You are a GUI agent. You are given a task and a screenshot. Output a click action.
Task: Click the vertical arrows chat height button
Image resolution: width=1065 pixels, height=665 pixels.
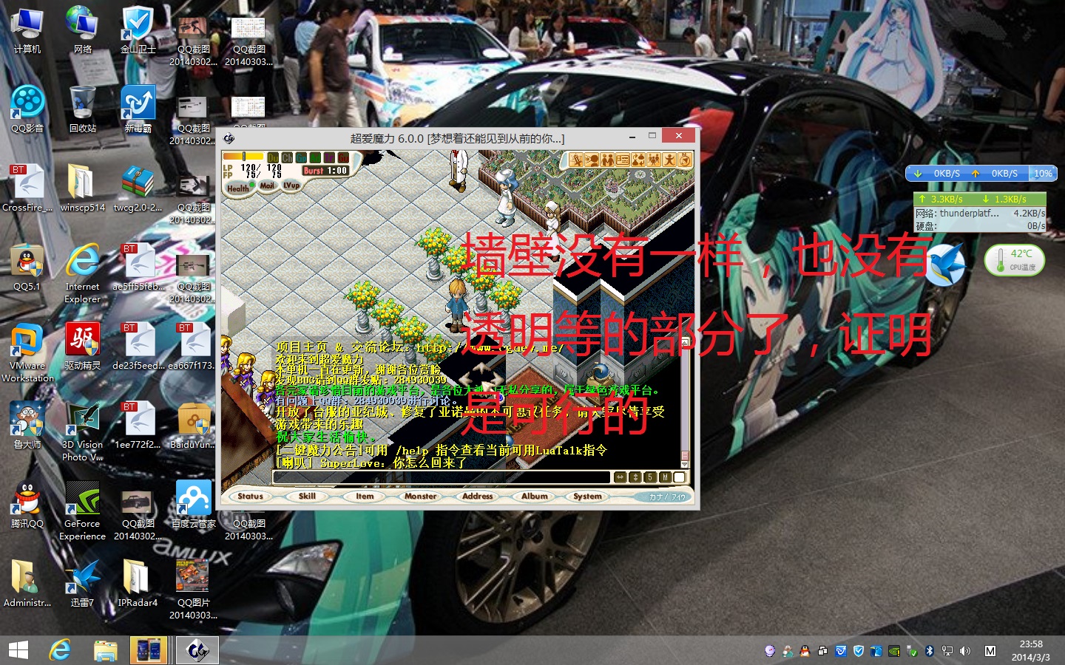pyautogui.click(x=635, y=477)
